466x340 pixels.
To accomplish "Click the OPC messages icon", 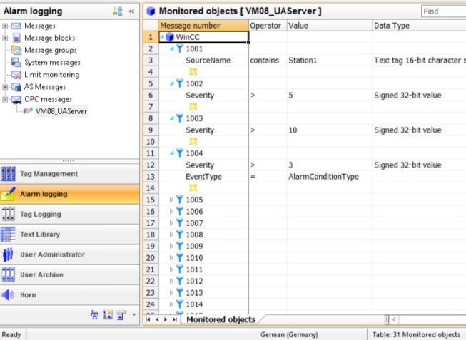I will point(16,100).
